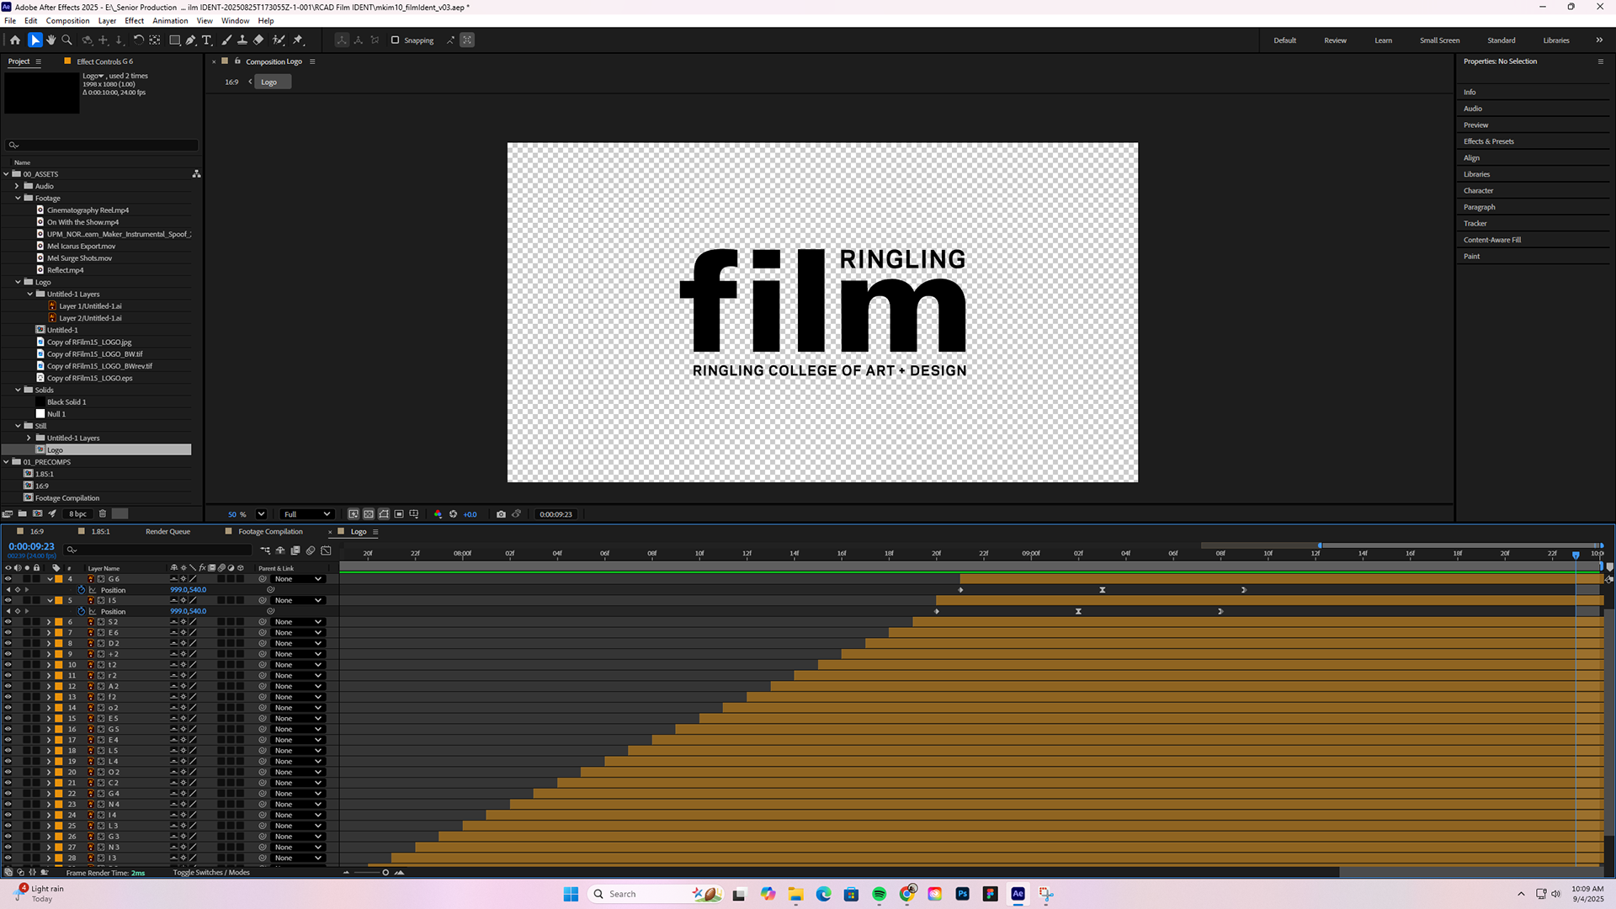1616x909 pixels.
Task: Select the Puppet Pin tool
Action: pyautogui.click(x=298, y=40)
